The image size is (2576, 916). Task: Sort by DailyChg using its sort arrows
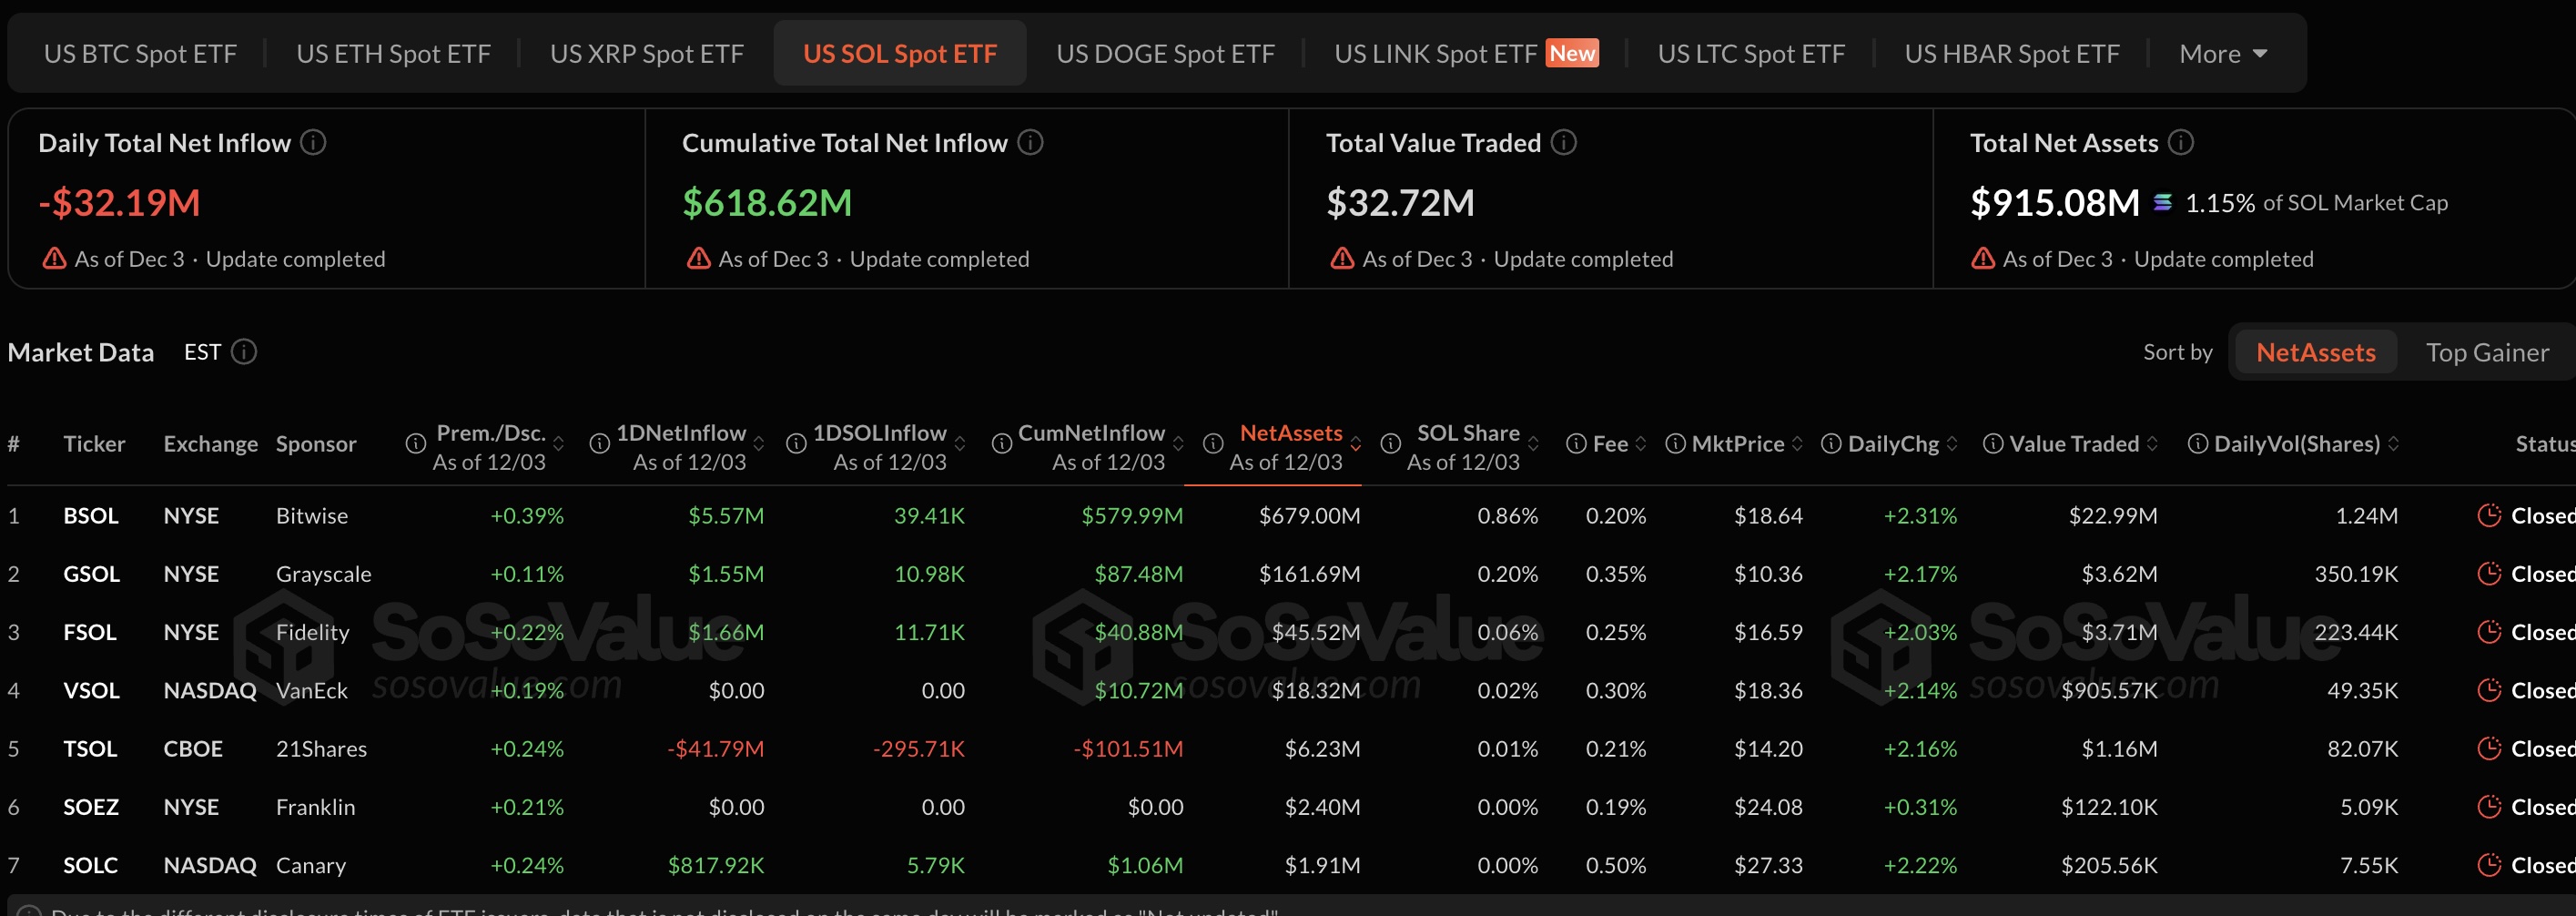click(x=1952, y=444)
